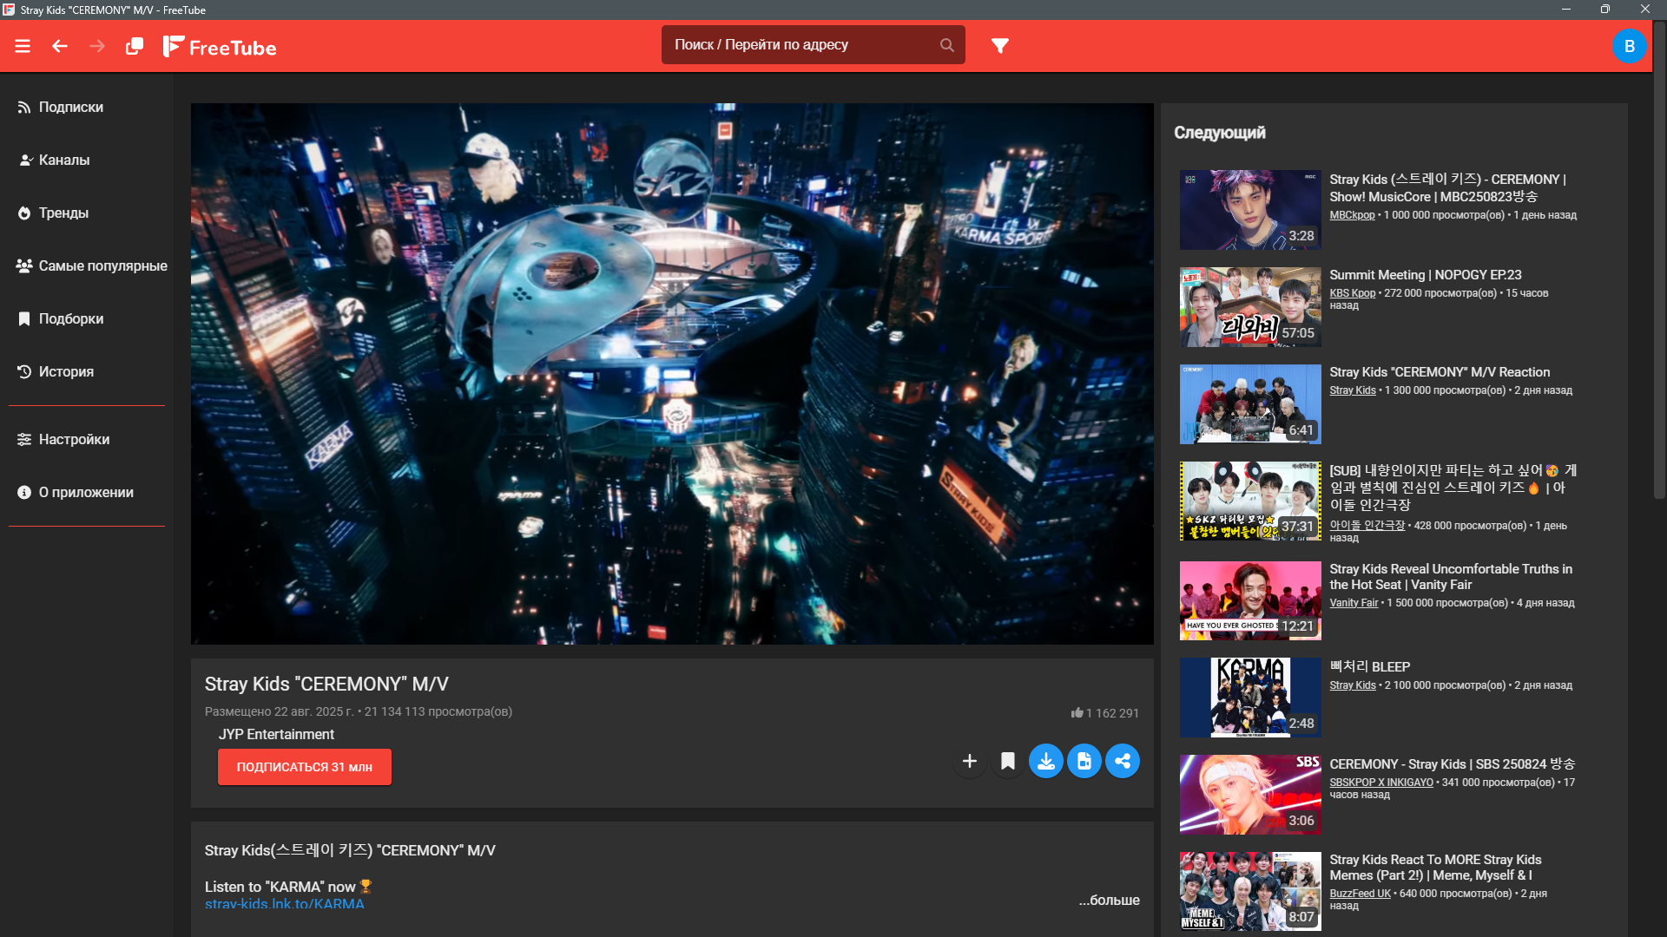This screenshot has height=937, width=1667.
Task: Open the formats file icon
Action: point(1084,761)
